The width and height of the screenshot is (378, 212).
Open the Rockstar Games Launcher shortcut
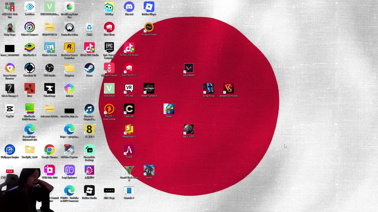pos(69,48)
